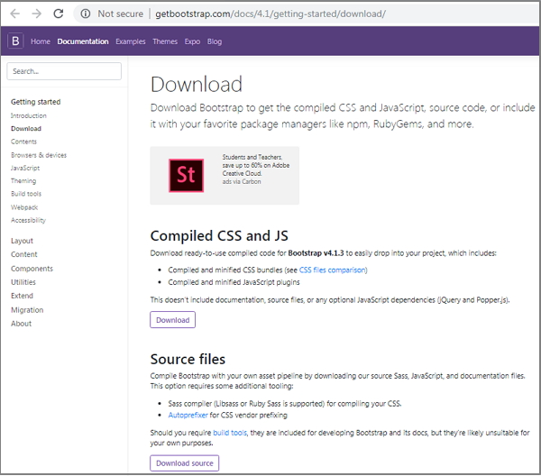Reload the page with the refresh icon

tap(59, 14)
